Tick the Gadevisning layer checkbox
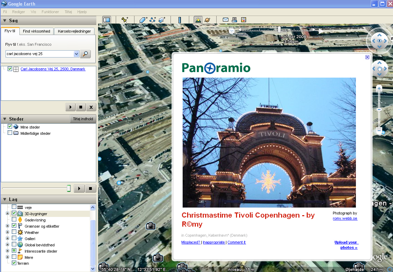The image size is (393, 272). coord(14,220)
